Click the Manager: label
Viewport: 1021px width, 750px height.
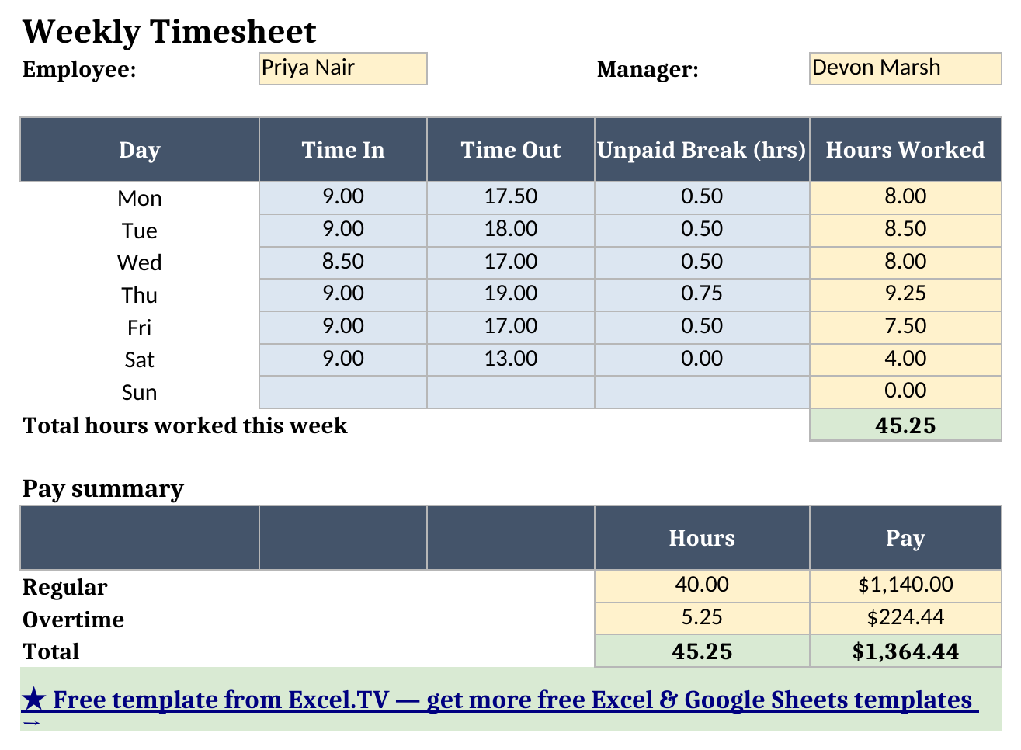pos(648,70)
